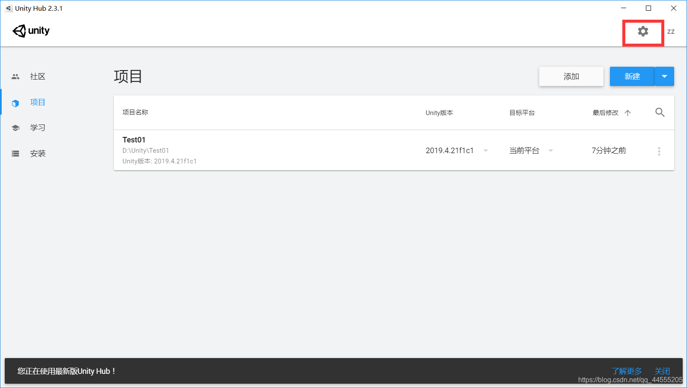Minimize the Unity Hub window
This screenshot has height=388, width=687.
click(x=624, y=8)
